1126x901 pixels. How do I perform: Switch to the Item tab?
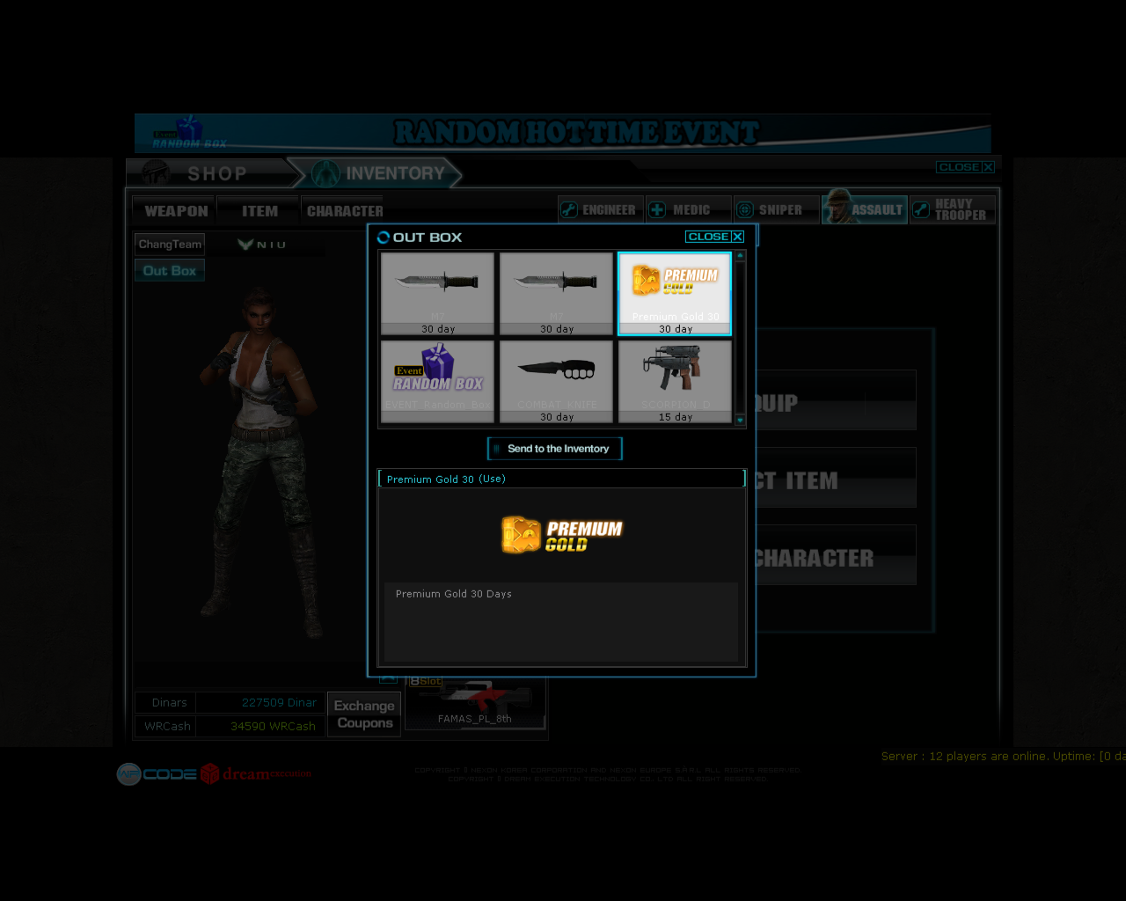(260, 211)
